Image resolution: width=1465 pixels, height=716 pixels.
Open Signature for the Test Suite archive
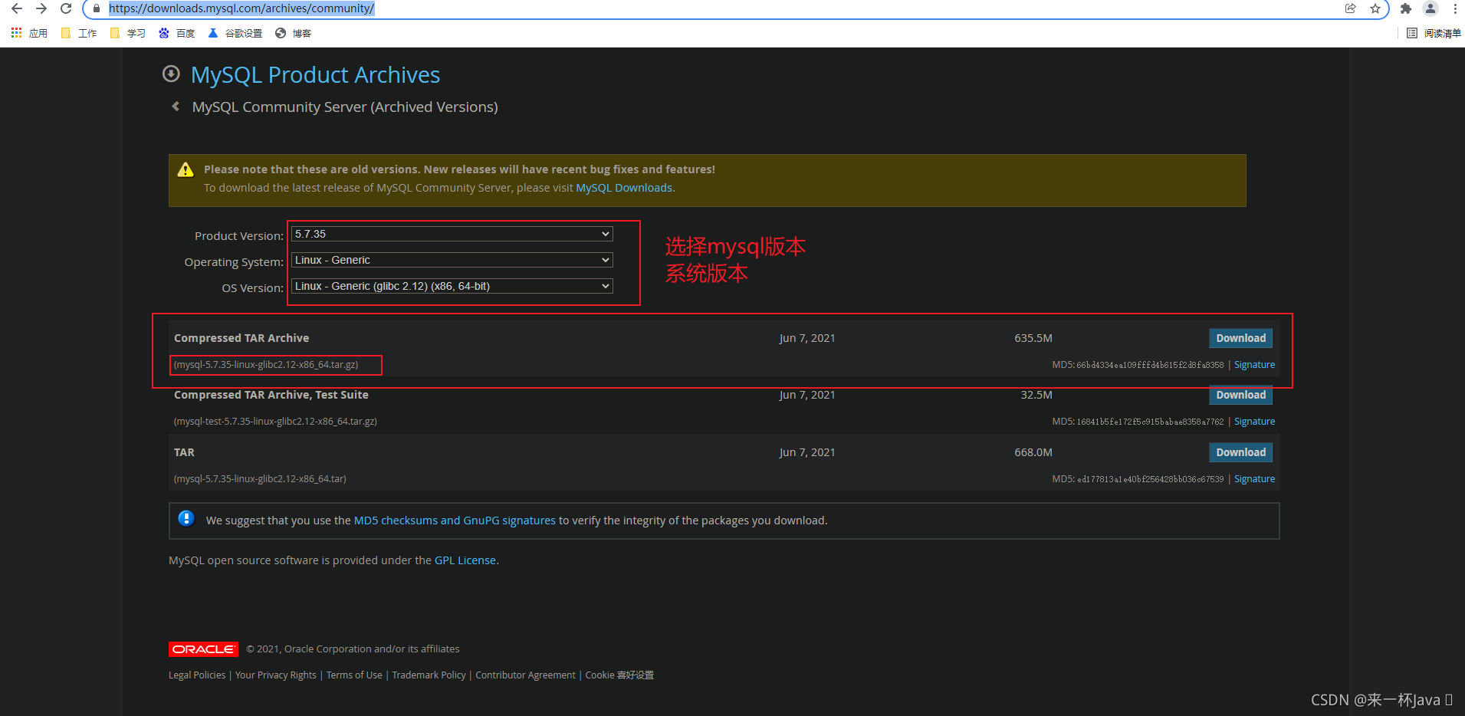pyautogui.click(x=1254, y=422)
